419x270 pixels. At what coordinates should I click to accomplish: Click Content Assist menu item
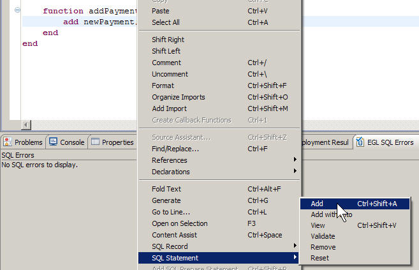pos(219,235)
